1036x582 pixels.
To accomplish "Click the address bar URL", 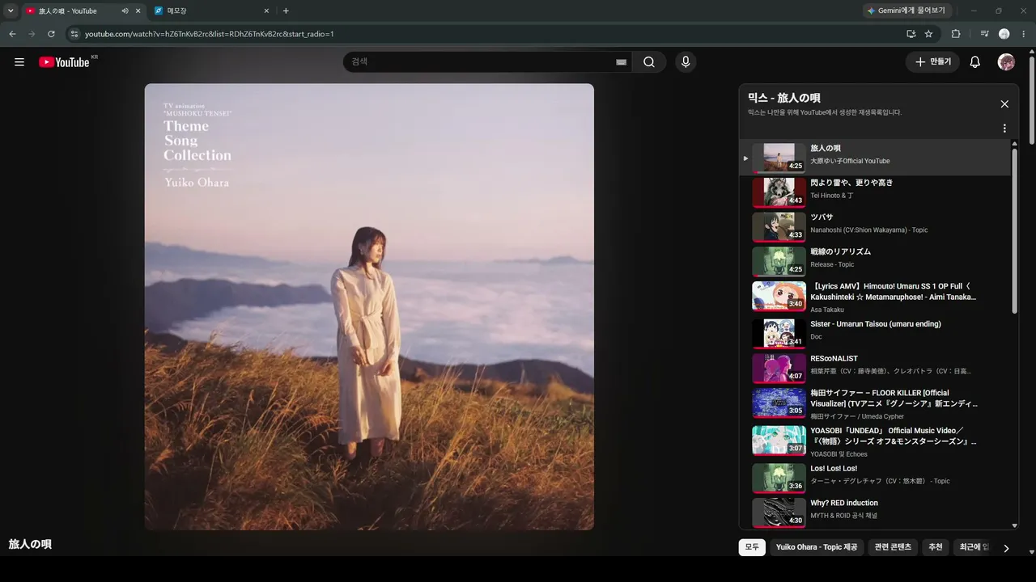I will click(210, 34).
